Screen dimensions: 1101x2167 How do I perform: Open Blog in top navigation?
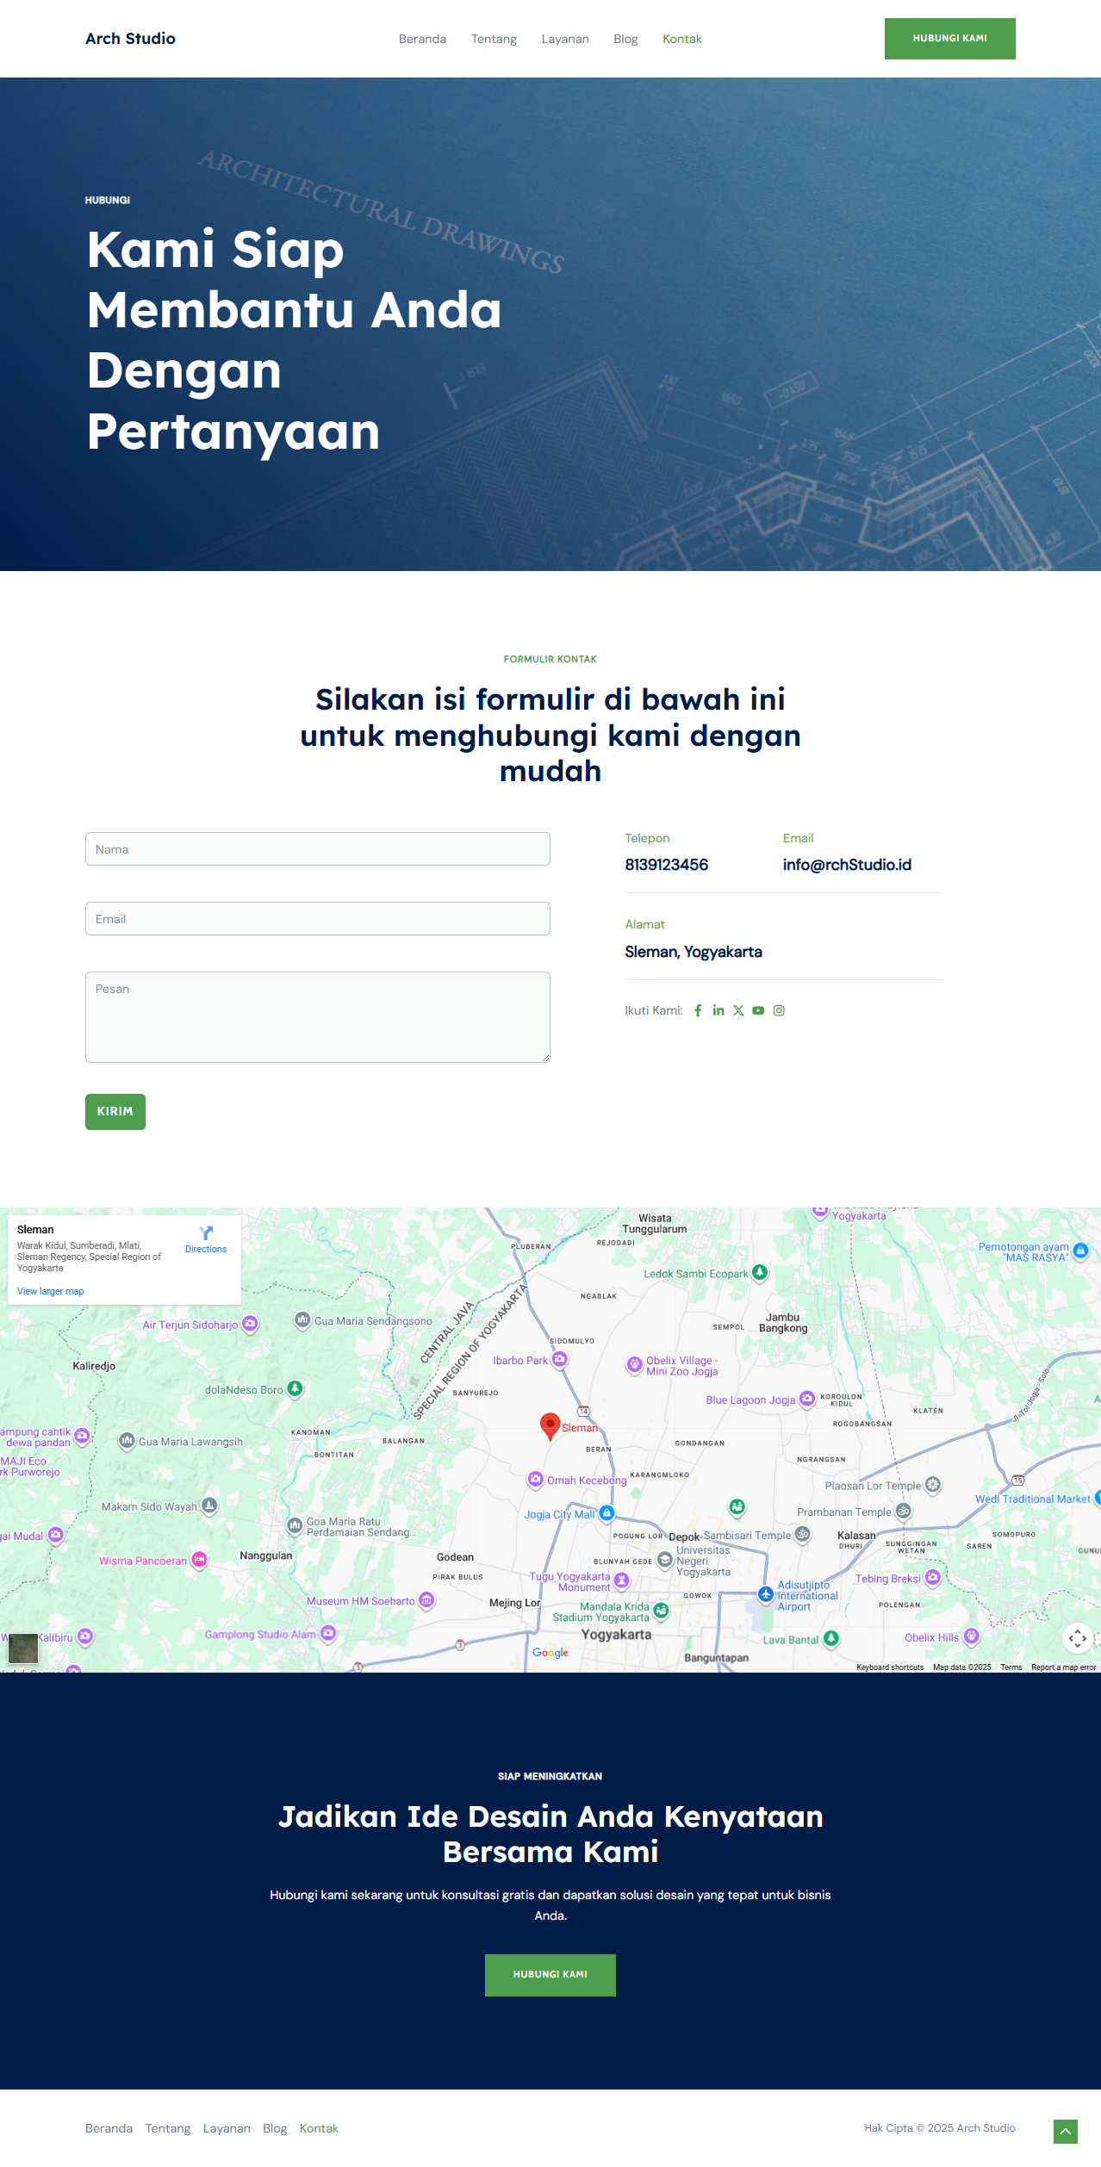[x=625, y=39]
